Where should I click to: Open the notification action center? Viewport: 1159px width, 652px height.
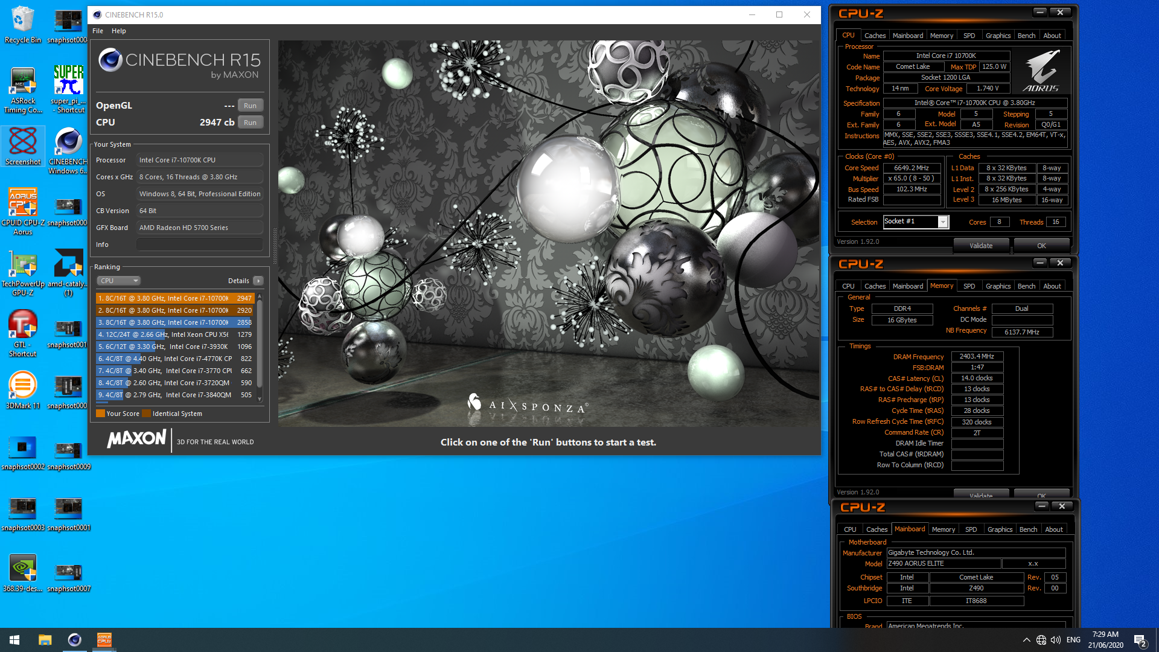click(x=1140, y=640)
